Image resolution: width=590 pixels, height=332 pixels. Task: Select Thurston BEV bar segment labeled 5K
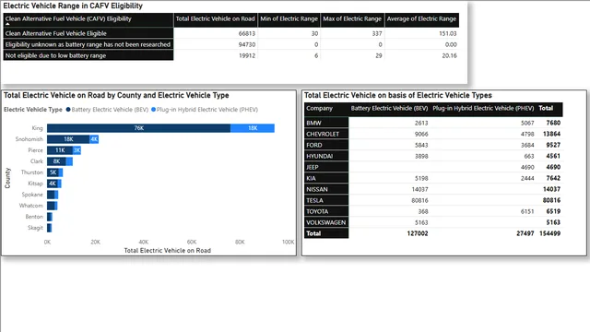click(53, 172)
